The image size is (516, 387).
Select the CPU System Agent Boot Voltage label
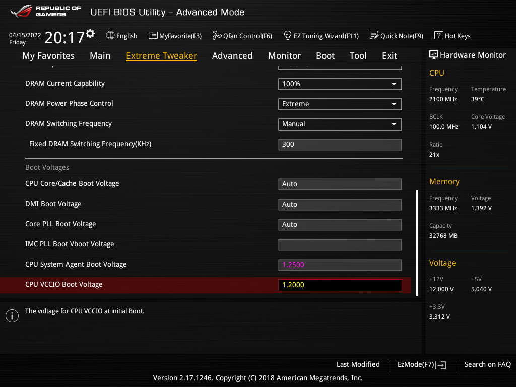[x=76, y=264]
